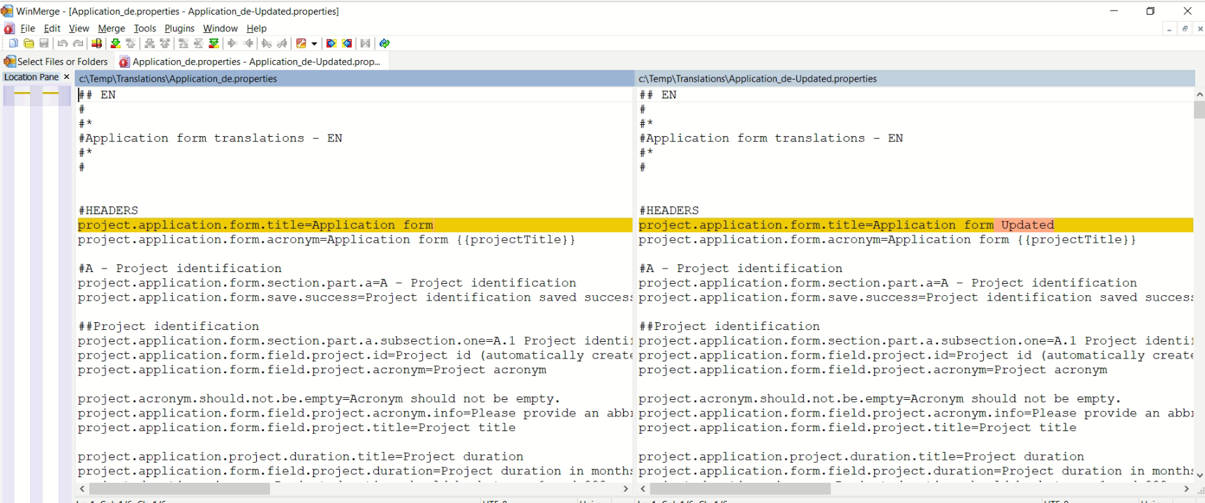1205x503 pixels.
Task: Refresh the comparison with green arrows icon
Action: [x=384, y=43]
